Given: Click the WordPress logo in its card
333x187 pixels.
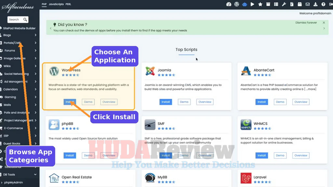Looking at the screenshot, I should (x=54, y=71).
